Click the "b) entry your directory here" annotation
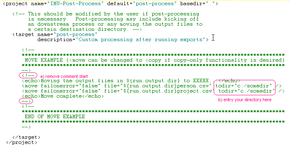 [x=245, y=100]
